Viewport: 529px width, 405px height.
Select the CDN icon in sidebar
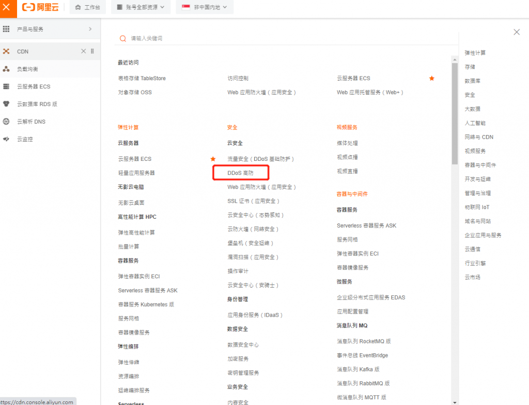[x=6, y=51]
